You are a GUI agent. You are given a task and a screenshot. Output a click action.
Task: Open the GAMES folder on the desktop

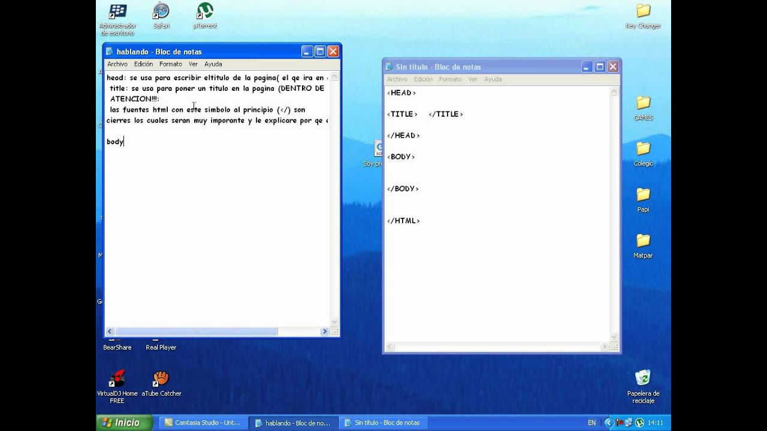(643, 108)
